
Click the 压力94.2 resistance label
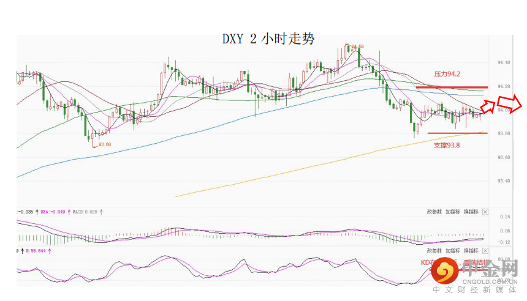pos(447,74)
